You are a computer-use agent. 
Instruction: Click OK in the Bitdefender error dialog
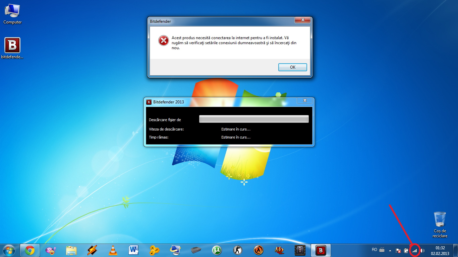pyautogui.click(x=292, y=67)
